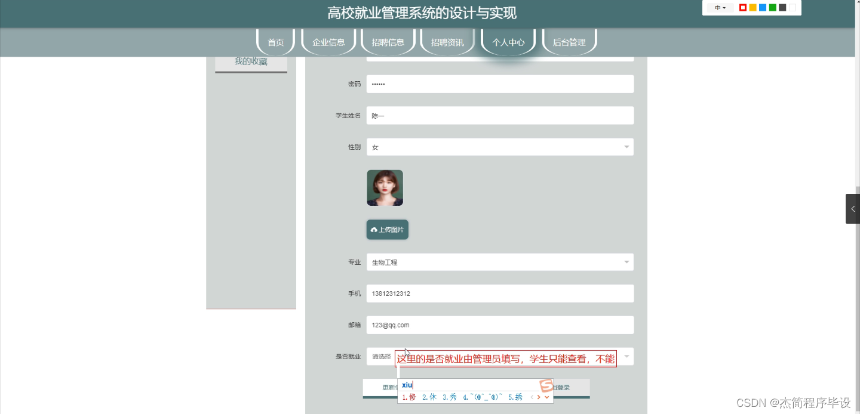
Task: Select the yellow color swatch at top right
Action: 752,7
